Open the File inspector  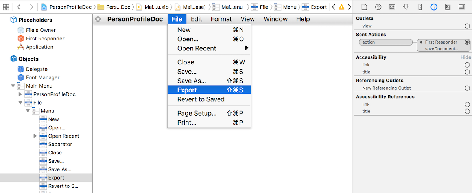pos(364,7)
